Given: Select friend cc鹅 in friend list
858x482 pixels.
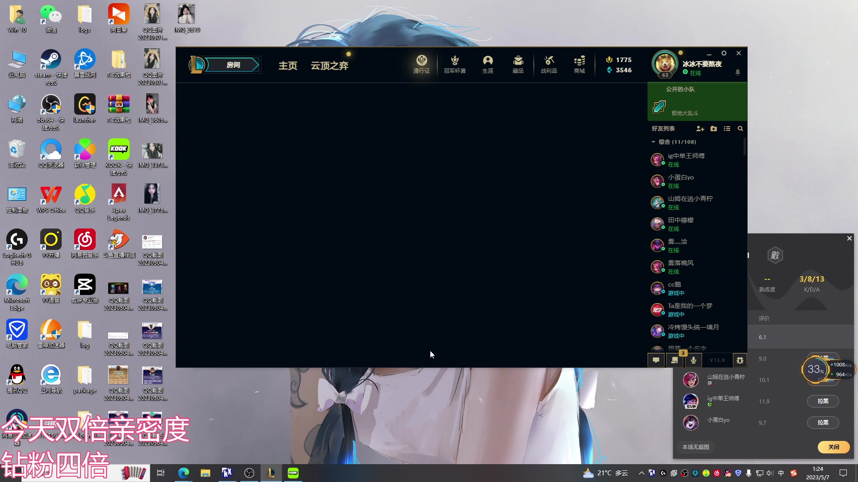Looking at the screenshot, I should tap(695, 288).
